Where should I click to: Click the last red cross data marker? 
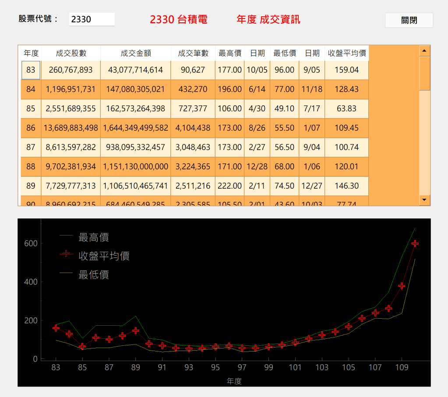pyautogui.click(x=415, y=243)
